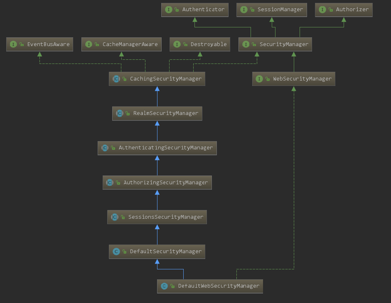Click the interface icon beside EventBusAware
This screenshot has height=303, width=391.
tap(13, 44)
